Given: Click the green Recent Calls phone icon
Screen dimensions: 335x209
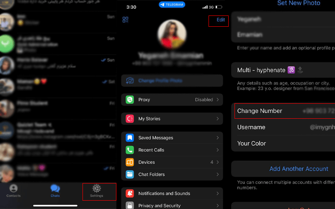Looking at the screenshot, I should pos(130,150).
